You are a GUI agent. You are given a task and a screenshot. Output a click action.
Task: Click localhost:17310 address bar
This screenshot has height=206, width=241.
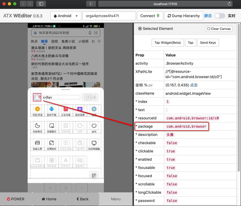165,4
